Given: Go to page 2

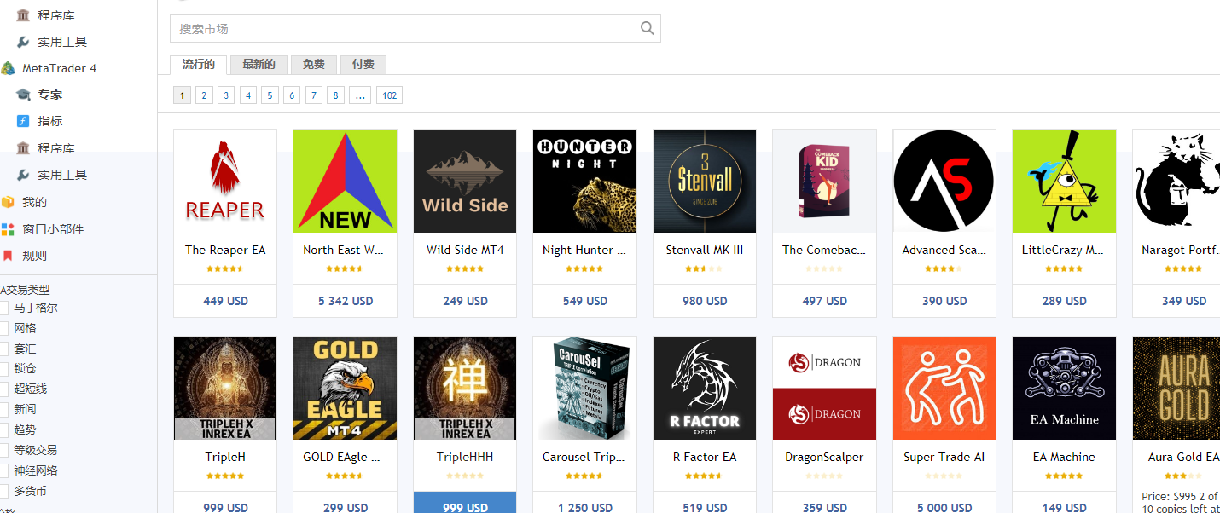Looking at the screenshot, I should pos(204,95).
